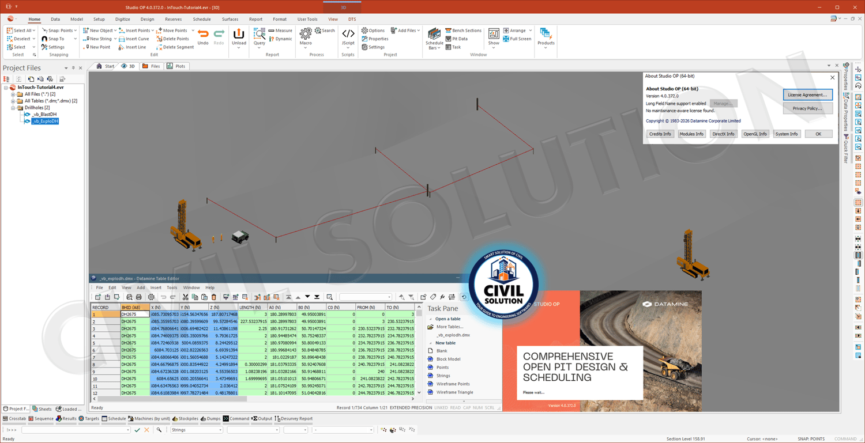This screenshot has height=443, width=865.
Task: Select the _vb_BlastDH drillhole item
Action: tap(44, 115)
